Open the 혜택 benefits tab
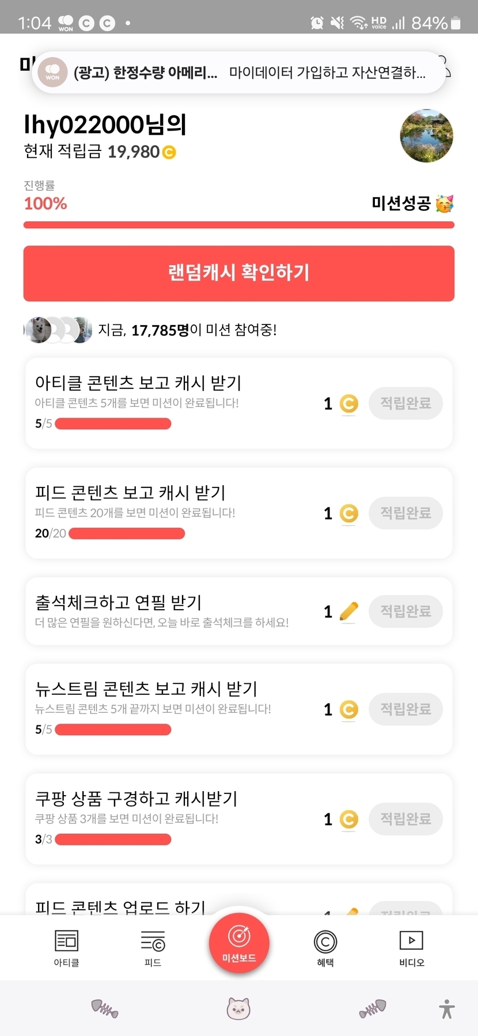 point(325,947)
